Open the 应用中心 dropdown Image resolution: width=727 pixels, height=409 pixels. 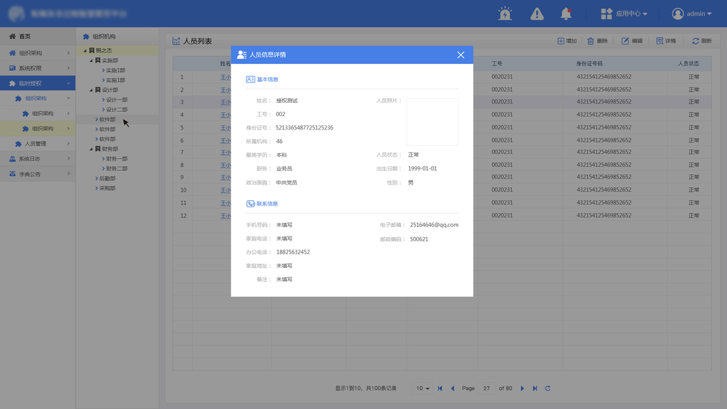click(624, 14)
